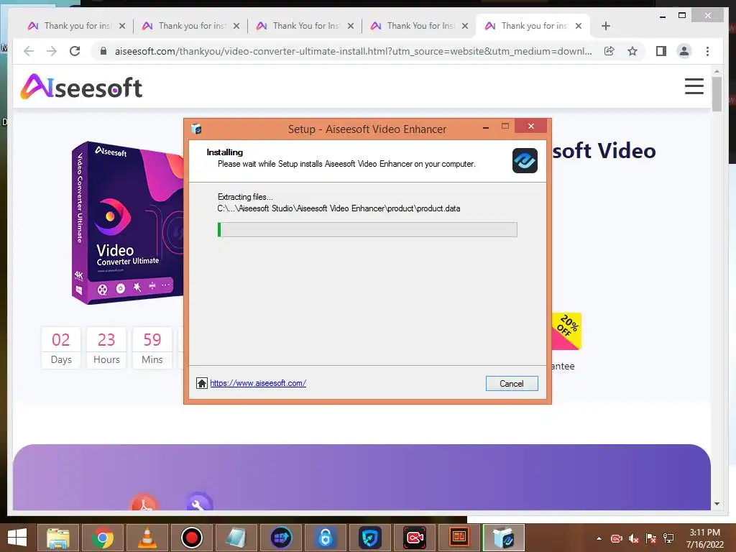Viewport: 736px width, 552px height.
Task: Reload the current Chrome page
Action: point(75,51)
